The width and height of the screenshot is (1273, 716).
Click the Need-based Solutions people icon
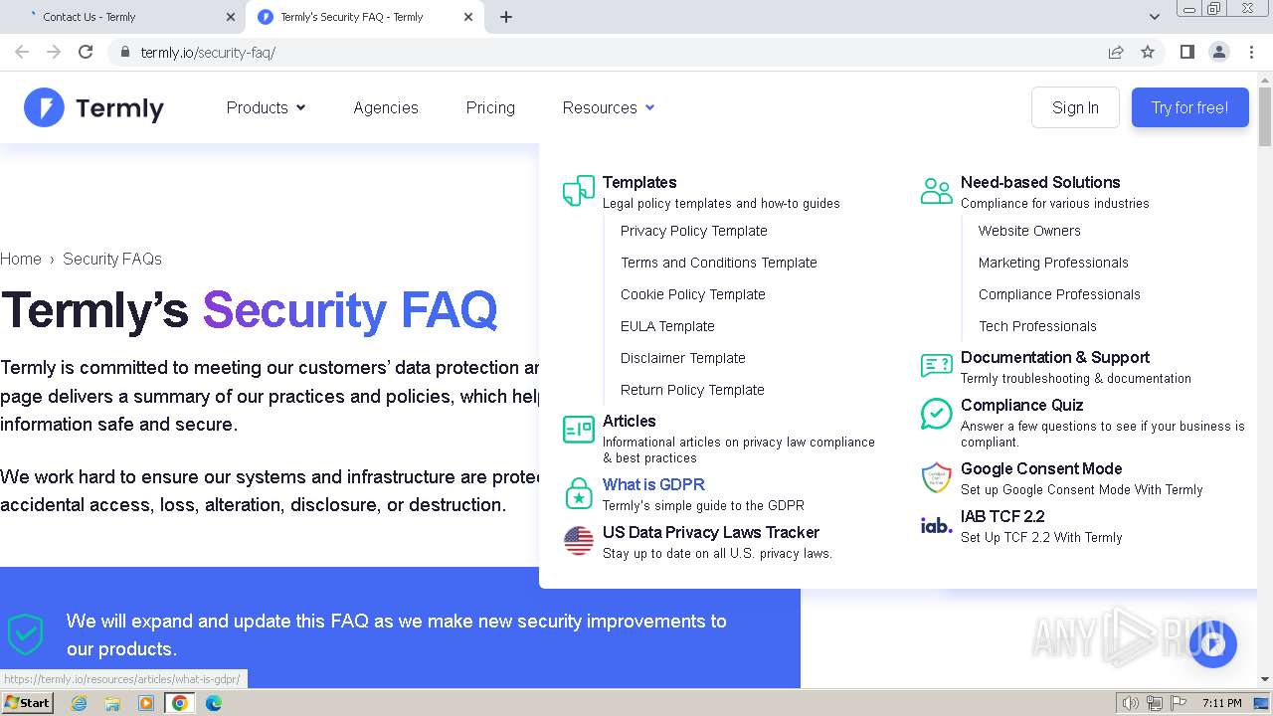(937, 191)
